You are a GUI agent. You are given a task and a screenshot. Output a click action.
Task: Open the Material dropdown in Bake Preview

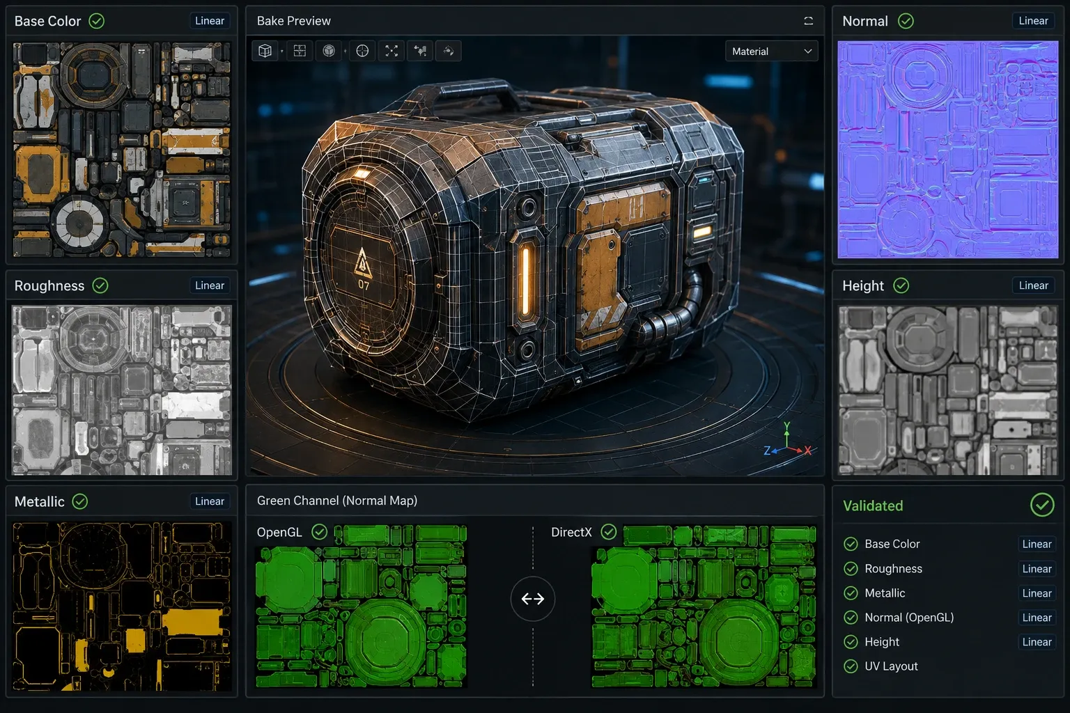pyautogui.click(x=772, y=51)
